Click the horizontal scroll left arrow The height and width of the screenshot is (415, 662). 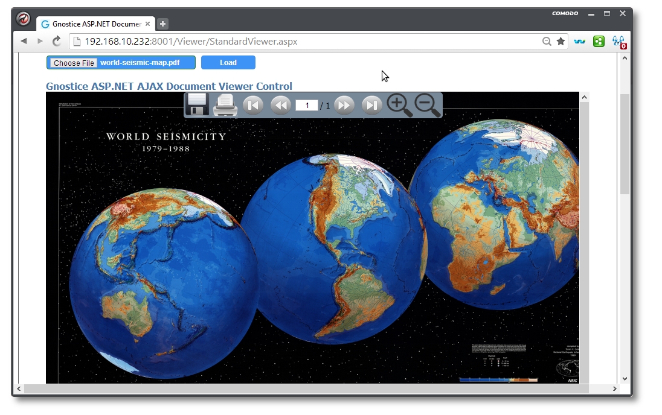(19, 389)
